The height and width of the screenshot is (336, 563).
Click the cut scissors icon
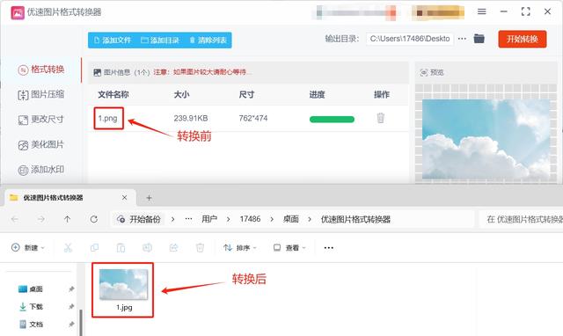[x=68, y=248]
